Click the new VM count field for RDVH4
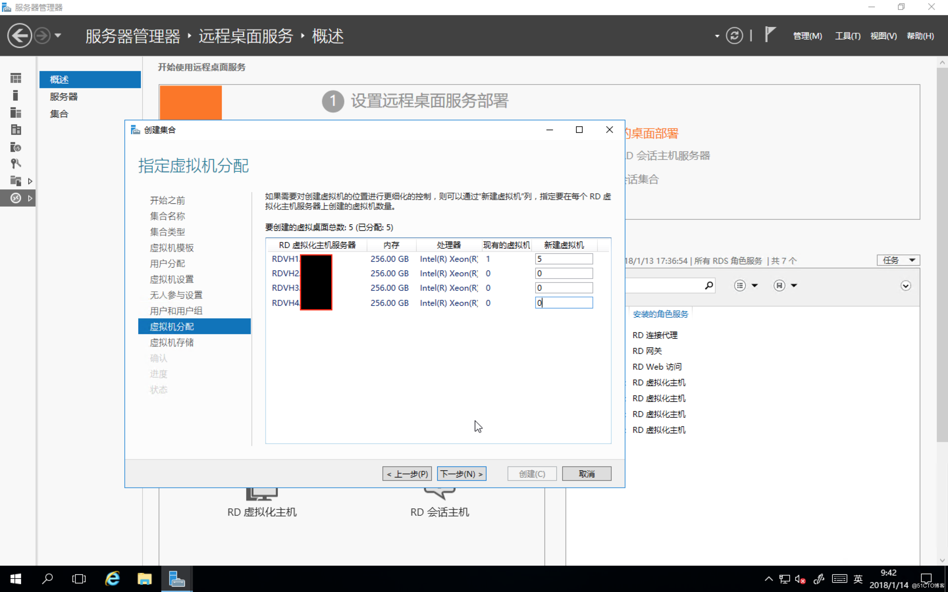Image resolution: width=948 pixels, height=592 pixels. [564, 303]
